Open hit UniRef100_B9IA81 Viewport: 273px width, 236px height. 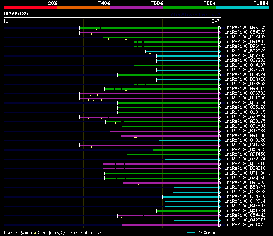[x=245, y=42]
